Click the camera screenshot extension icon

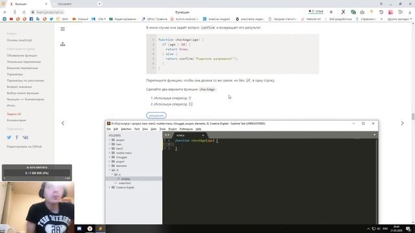(362, 12)
